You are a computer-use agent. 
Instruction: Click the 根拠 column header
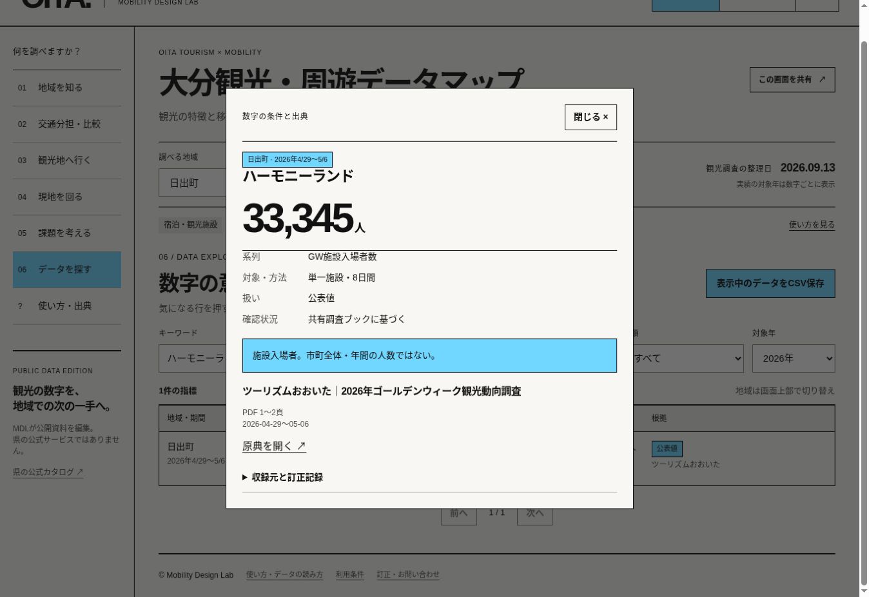click(x=659, y=418)
